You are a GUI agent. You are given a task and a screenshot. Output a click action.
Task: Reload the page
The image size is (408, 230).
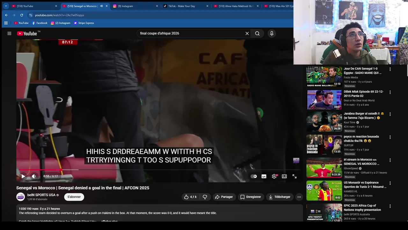coord(22,15)
